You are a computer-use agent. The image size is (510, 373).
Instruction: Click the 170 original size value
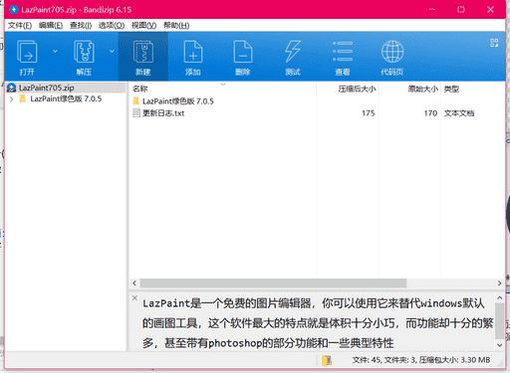430,113
